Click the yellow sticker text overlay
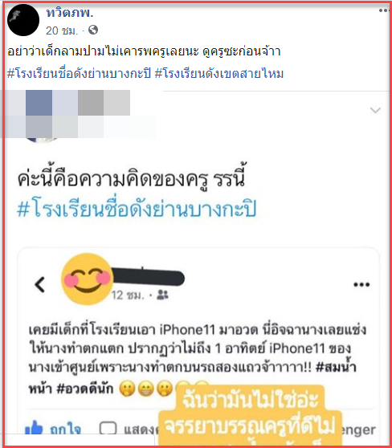This screenshot has height=448, width=392. 250,416
